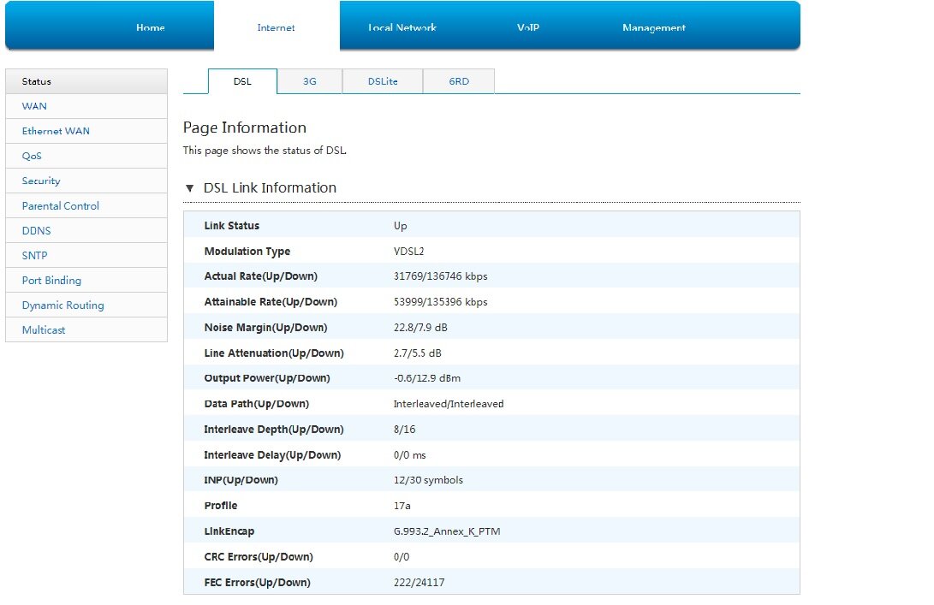Click the Interleaved/Interleaved value

449,404
